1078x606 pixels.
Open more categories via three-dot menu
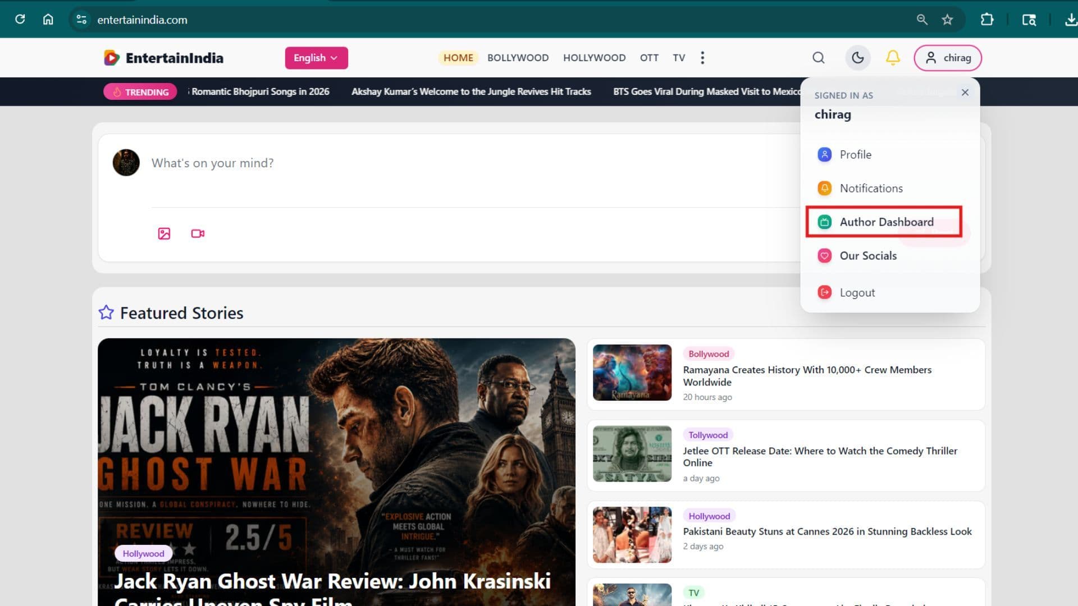point(702,58)
